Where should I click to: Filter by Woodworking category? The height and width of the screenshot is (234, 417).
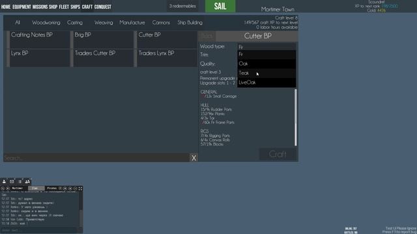click(46, 23)
